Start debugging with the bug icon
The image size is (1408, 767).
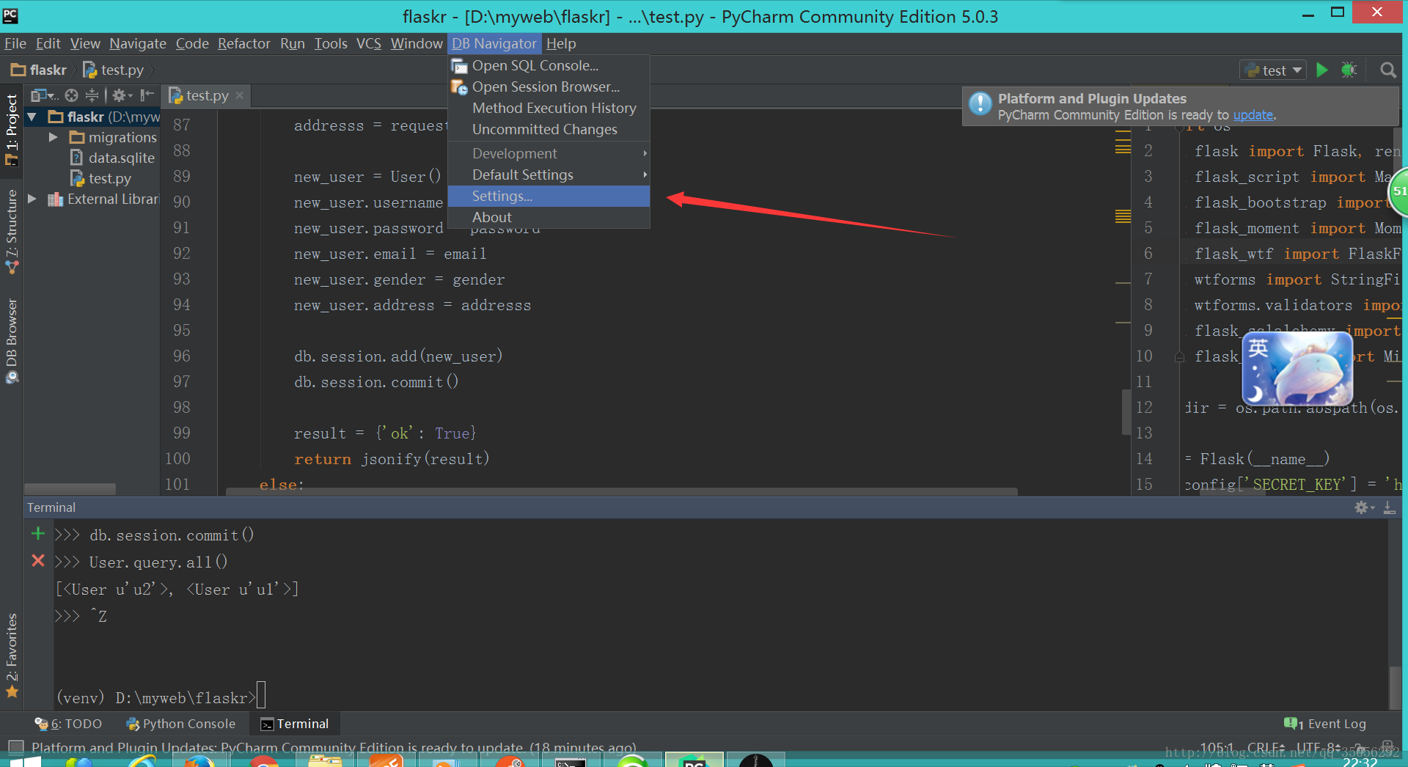tap(1349, 70)
